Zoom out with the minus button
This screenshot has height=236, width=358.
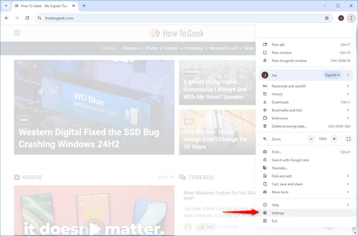point(311,139)
